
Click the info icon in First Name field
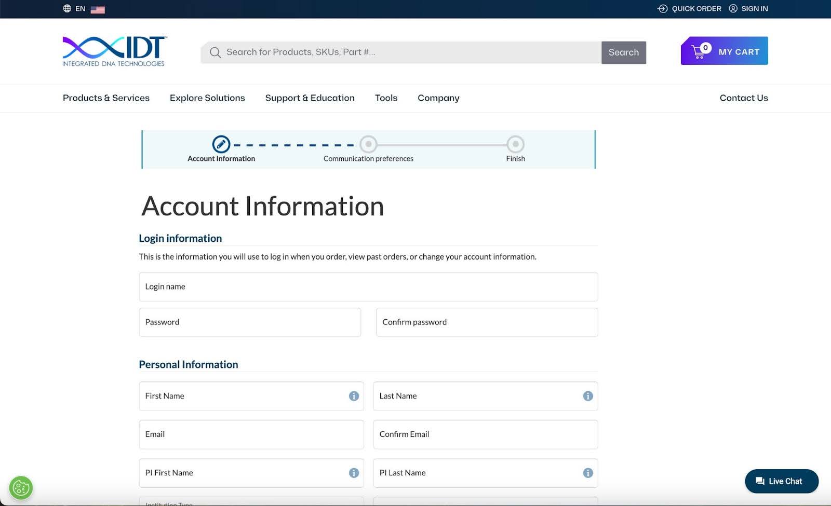[354, 396]
